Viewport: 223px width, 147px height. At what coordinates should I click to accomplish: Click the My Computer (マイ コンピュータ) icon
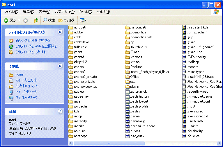point(11,92)
